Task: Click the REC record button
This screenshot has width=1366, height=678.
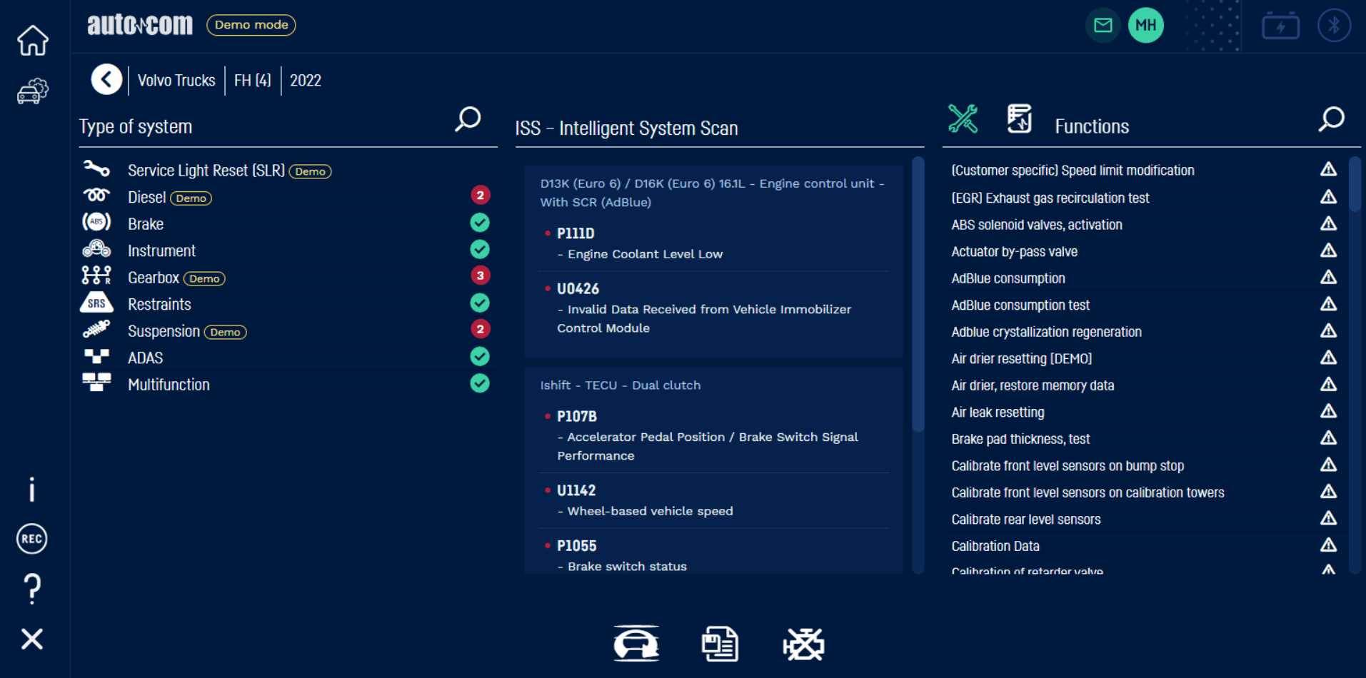Action: tap(32, 539)
